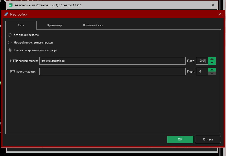The height and width of the screenshot is (156, 226).
Task: Click the FTP port disabled down arrow
Action: (x=212, y=73)
